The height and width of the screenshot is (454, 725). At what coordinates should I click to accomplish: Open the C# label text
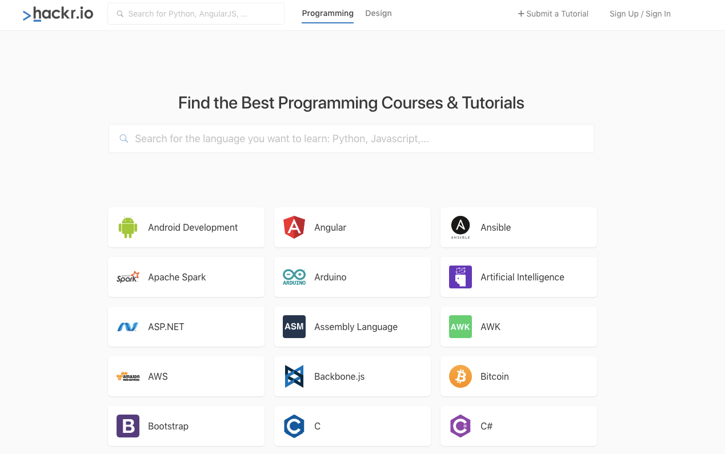[486, 426]
